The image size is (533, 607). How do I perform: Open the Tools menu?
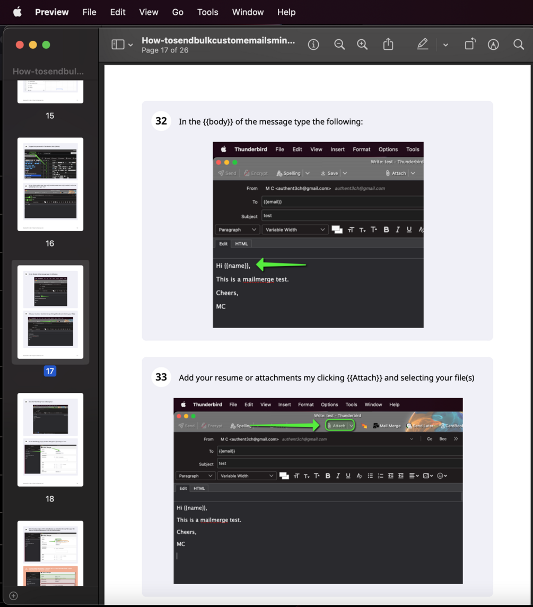207,12
